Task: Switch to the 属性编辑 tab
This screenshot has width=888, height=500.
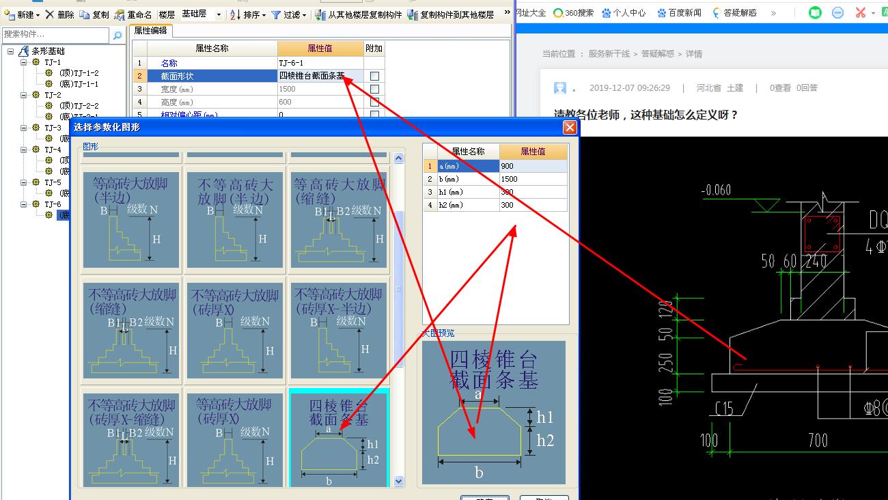Action: pyautogui.click(x=150, y=31)
